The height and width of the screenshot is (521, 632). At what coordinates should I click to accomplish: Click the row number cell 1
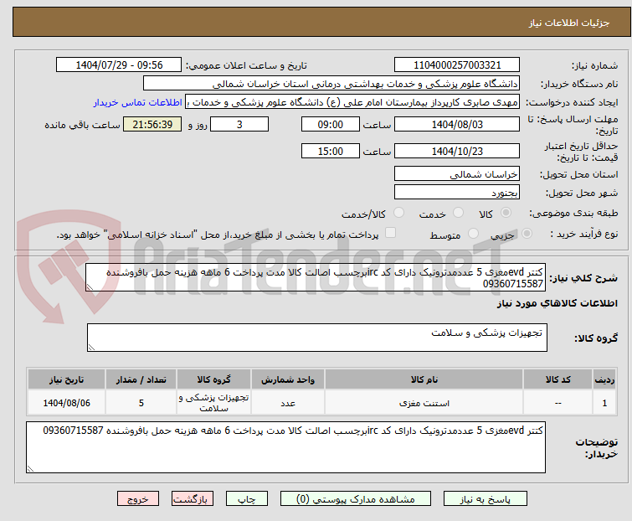[604, 403]
